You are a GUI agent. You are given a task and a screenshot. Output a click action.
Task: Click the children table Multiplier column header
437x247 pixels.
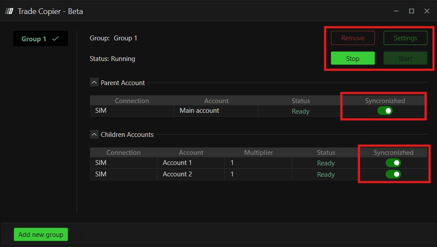coord(258,153)
